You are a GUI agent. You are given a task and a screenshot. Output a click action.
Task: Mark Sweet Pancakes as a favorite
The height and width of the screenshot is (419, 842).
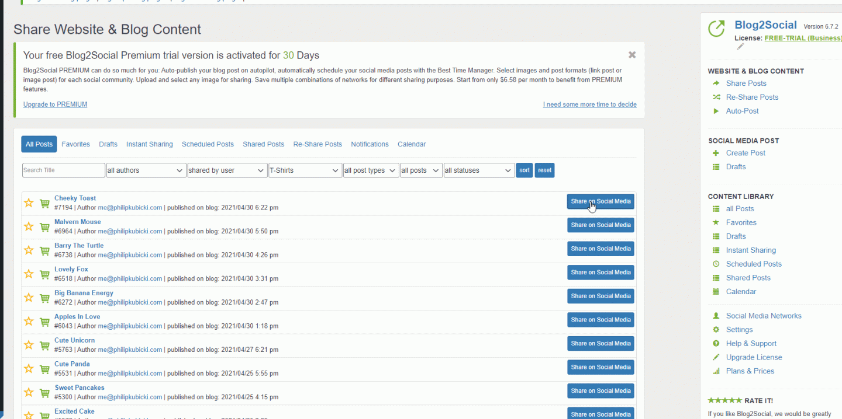click(29, 392)
